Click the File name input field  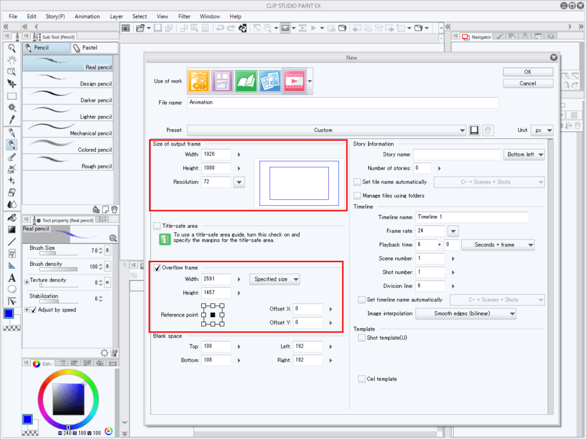(x=342, y=103)
